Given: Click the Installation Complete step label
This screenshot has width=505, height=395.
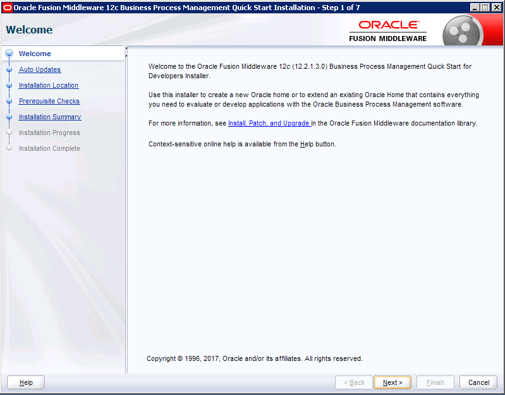Looking at the screenshot, I should click(x=49, y=148).
